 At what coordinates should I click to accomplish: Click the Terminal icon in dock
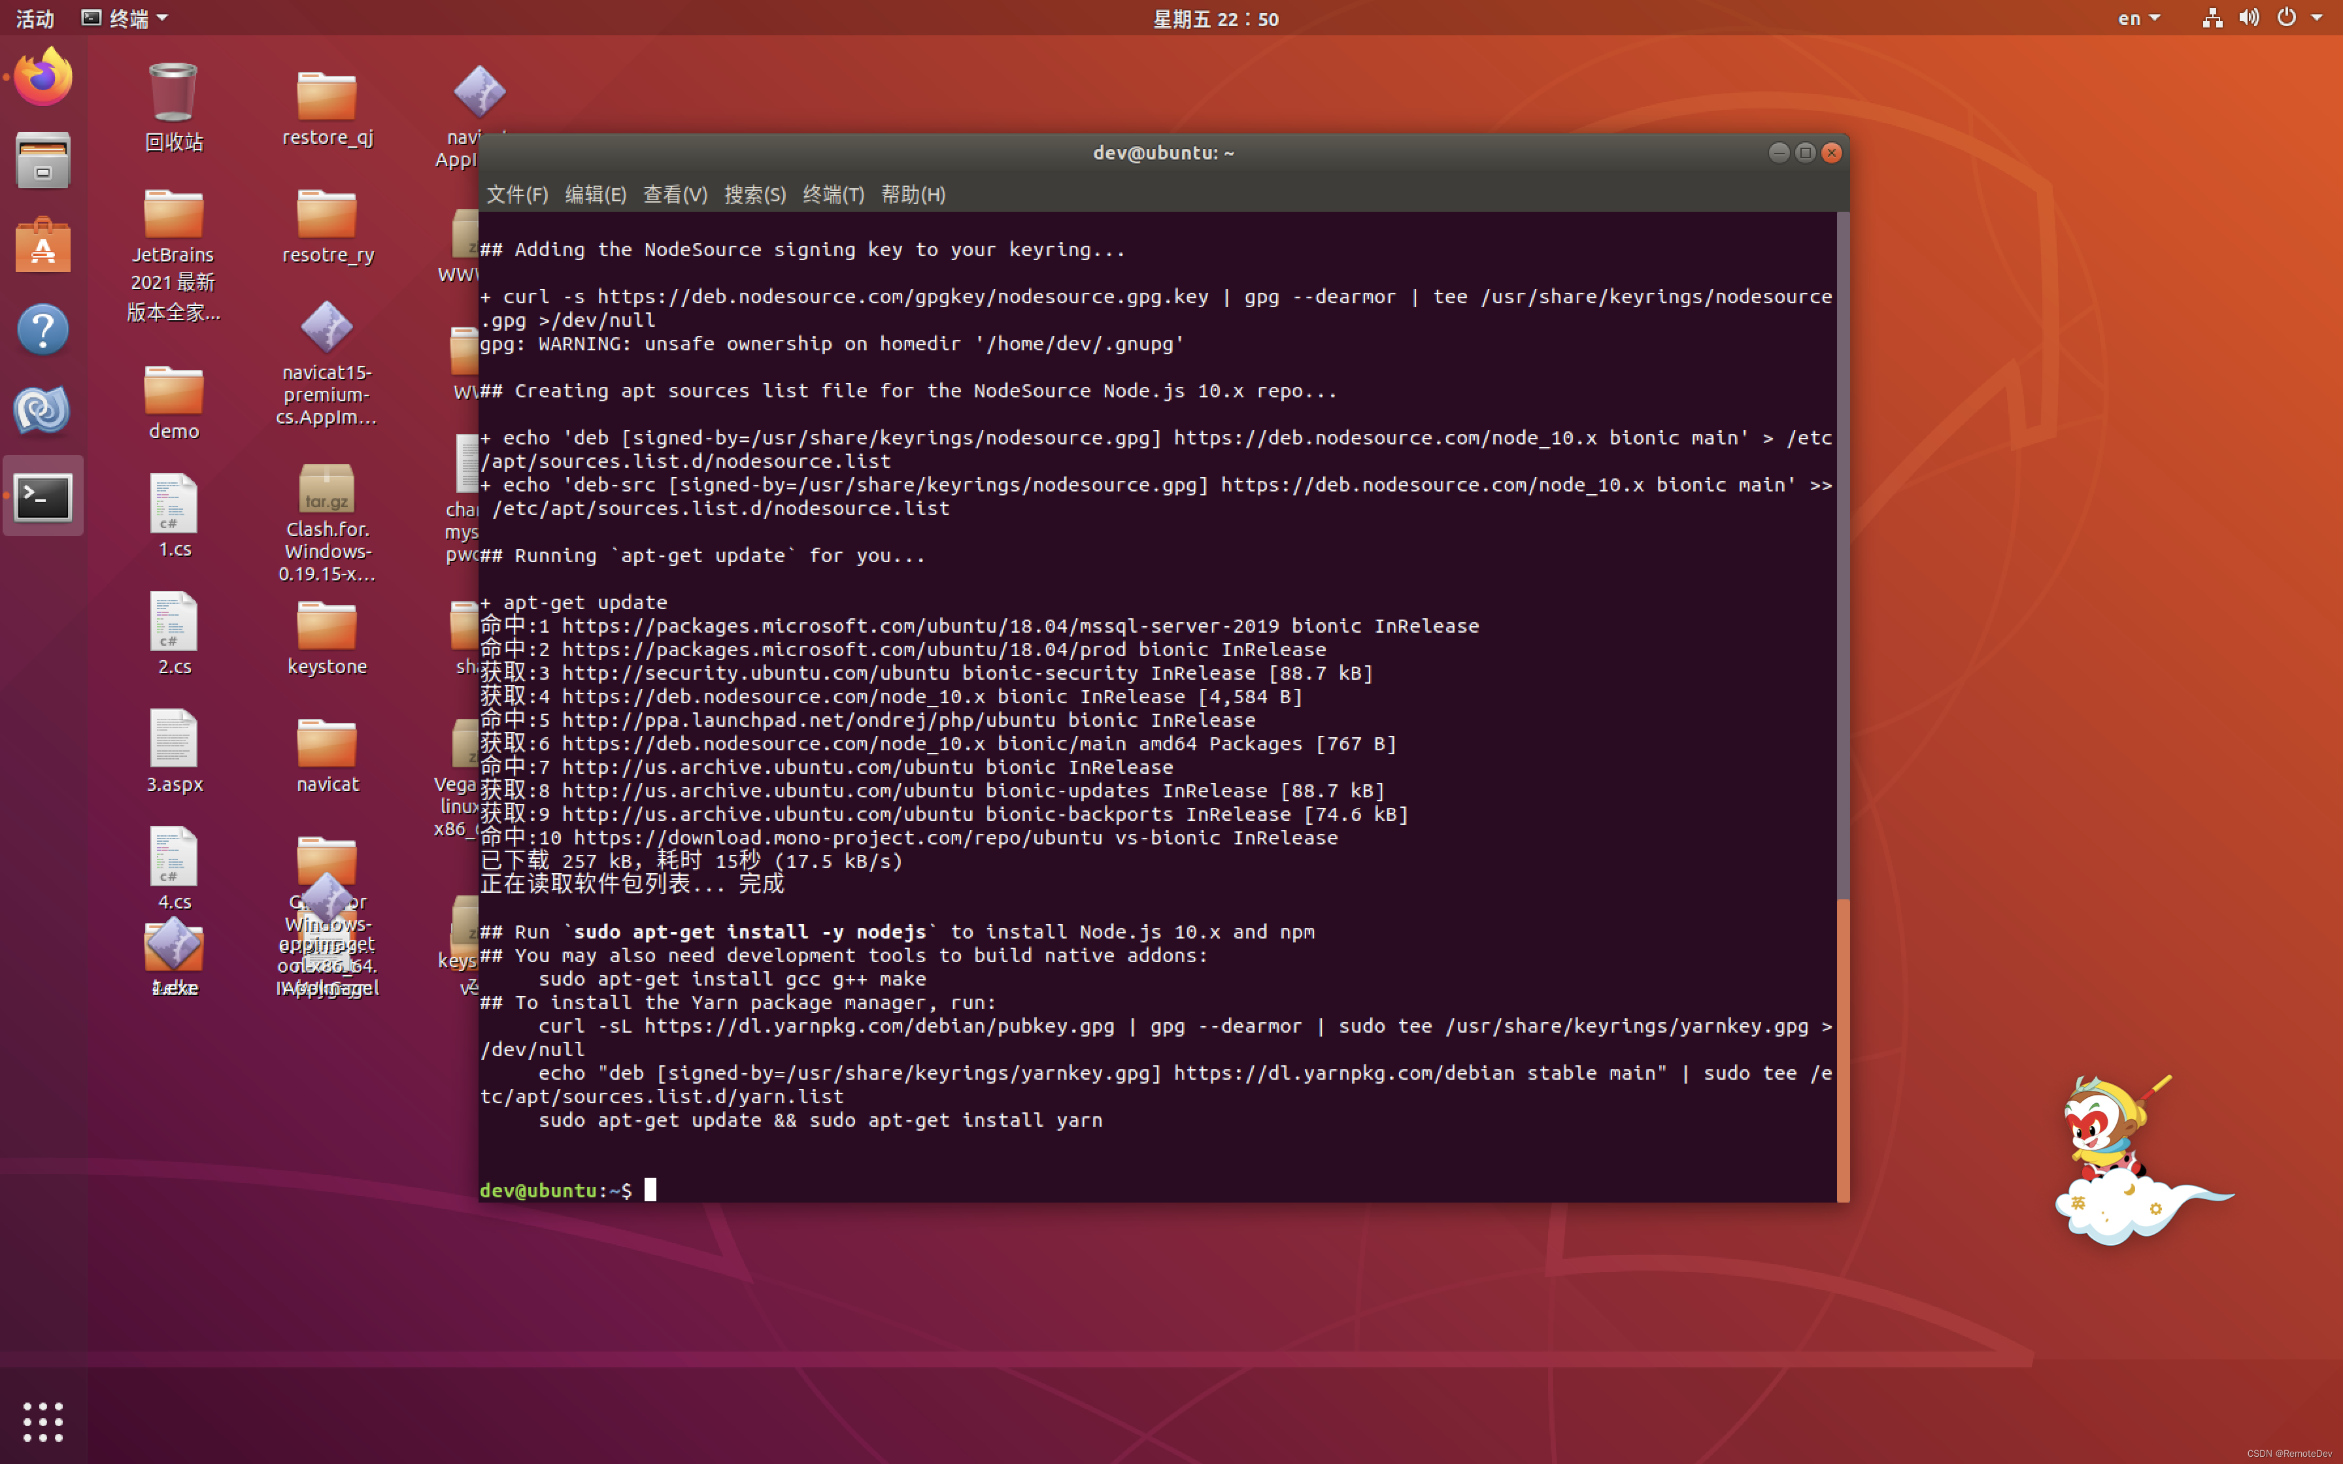coord(42,497)
